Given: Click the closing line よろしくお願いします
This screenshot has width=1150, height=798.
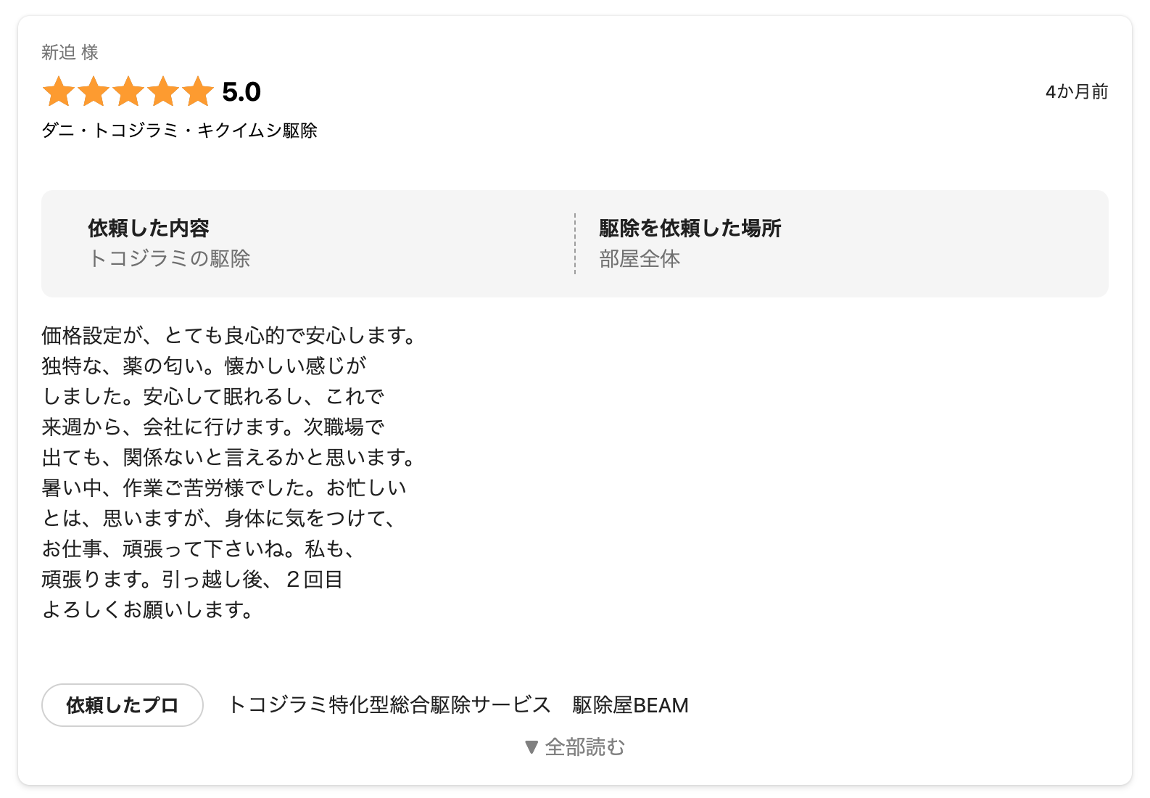Looking at the screenshot, I should (x=148, y=610).
